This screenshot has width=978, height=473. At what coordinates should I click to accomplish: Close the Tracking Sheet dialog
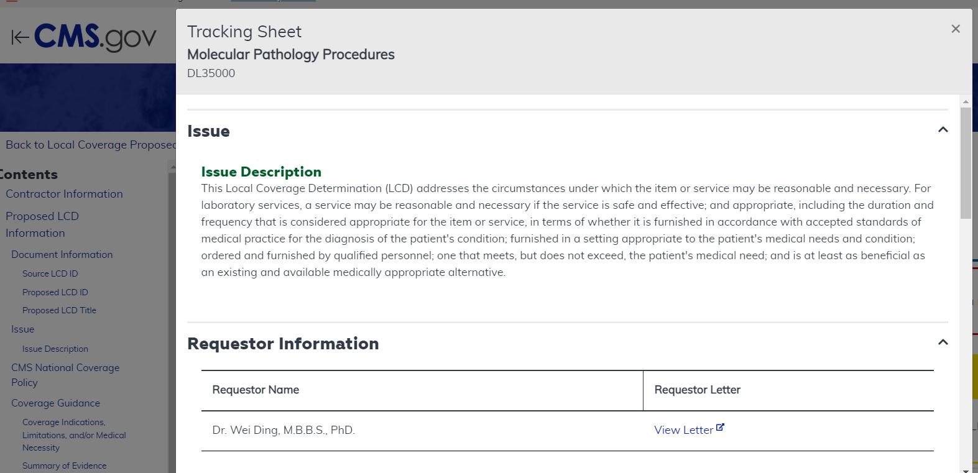coord(956,29)
